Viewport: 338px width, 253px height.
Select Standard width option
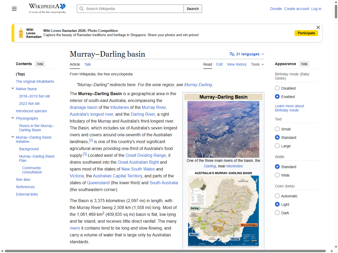277,167
